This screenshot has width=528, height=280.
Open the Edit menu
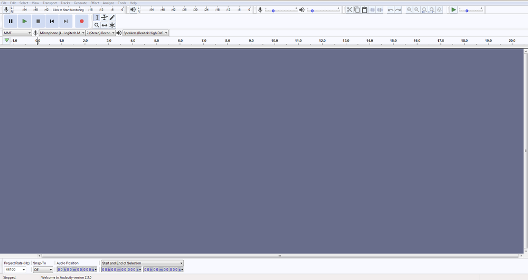pyautogui.click(x=13, y=3)
